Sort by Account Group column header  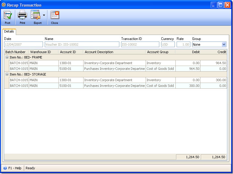pyautogui.click(x=160, y=52)
